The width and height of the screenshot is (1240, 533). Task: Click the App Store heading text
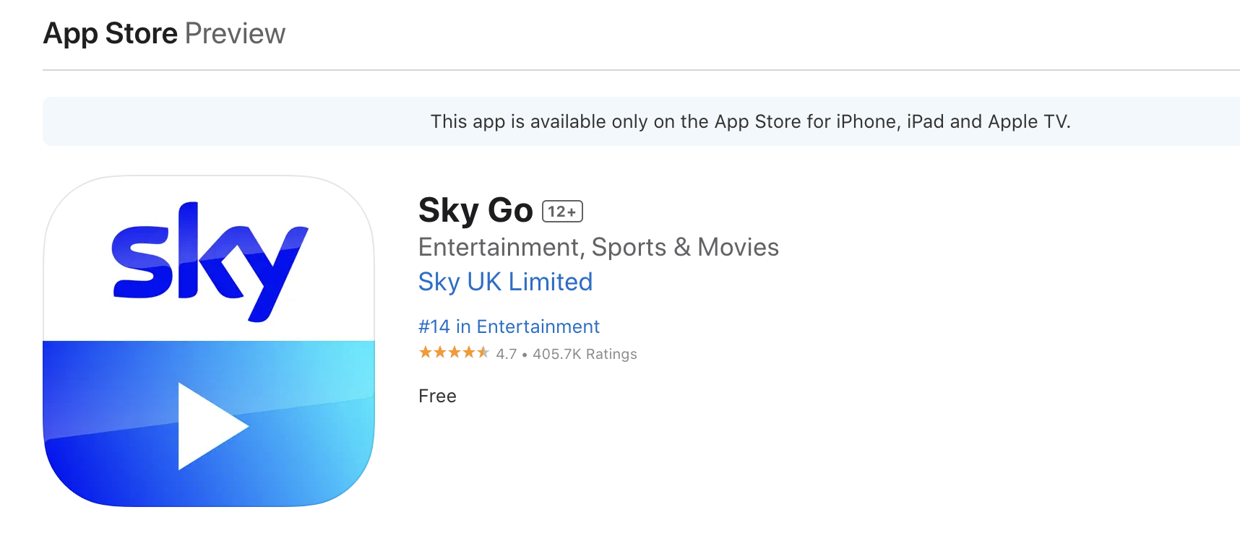tap(111, 33)
